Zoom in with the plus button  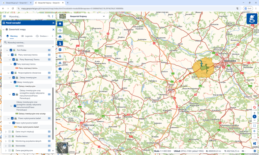coord(254,113)
